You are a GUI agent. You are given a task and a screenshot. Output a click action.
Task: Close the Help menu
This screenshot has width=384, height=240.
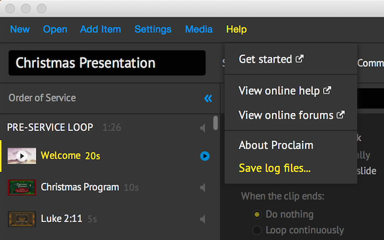[x=236, y=30]
